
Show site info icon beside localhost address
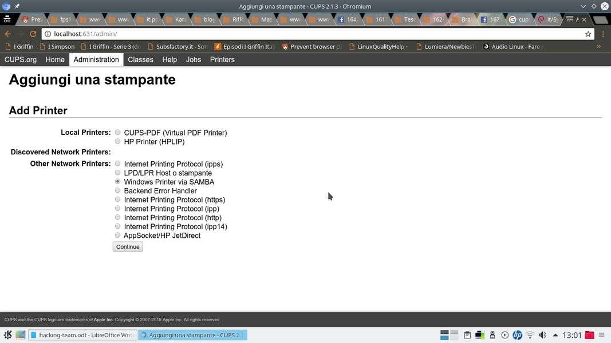tap(48, 34)
